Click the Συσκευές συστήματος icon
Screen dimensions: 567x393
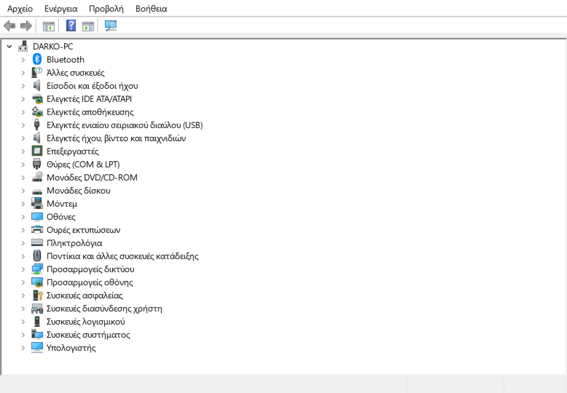tap(37, 334)
